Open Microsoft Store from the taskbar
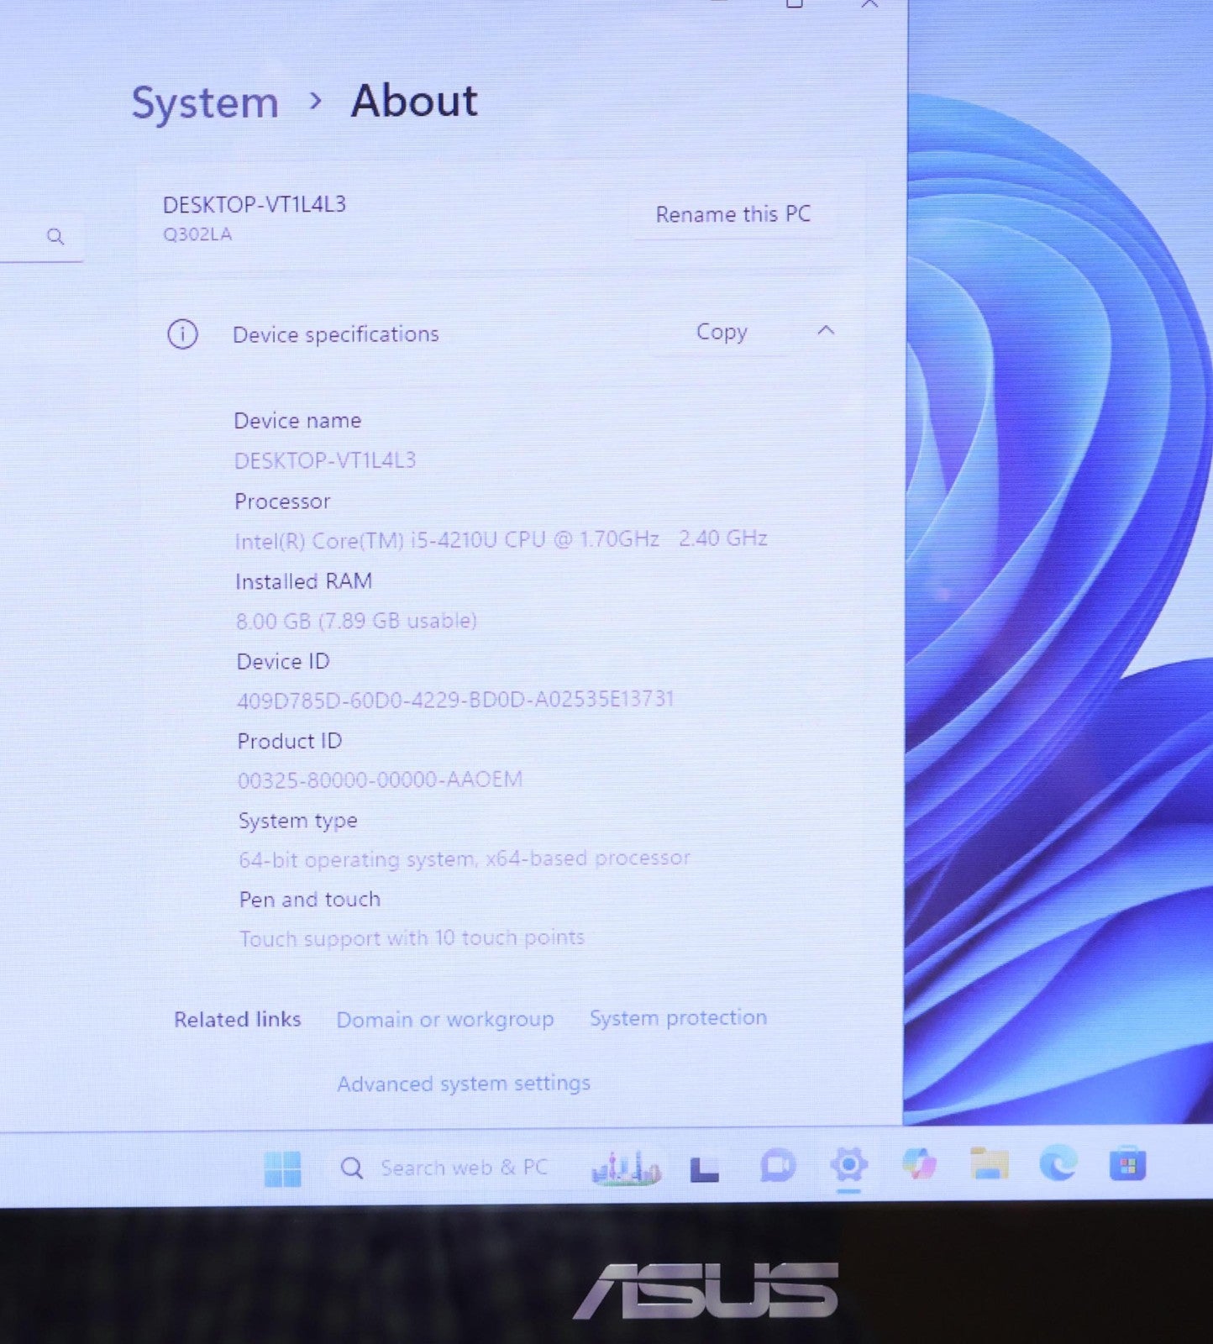This screenshot has width=1213, height=1344. 1126,1165
